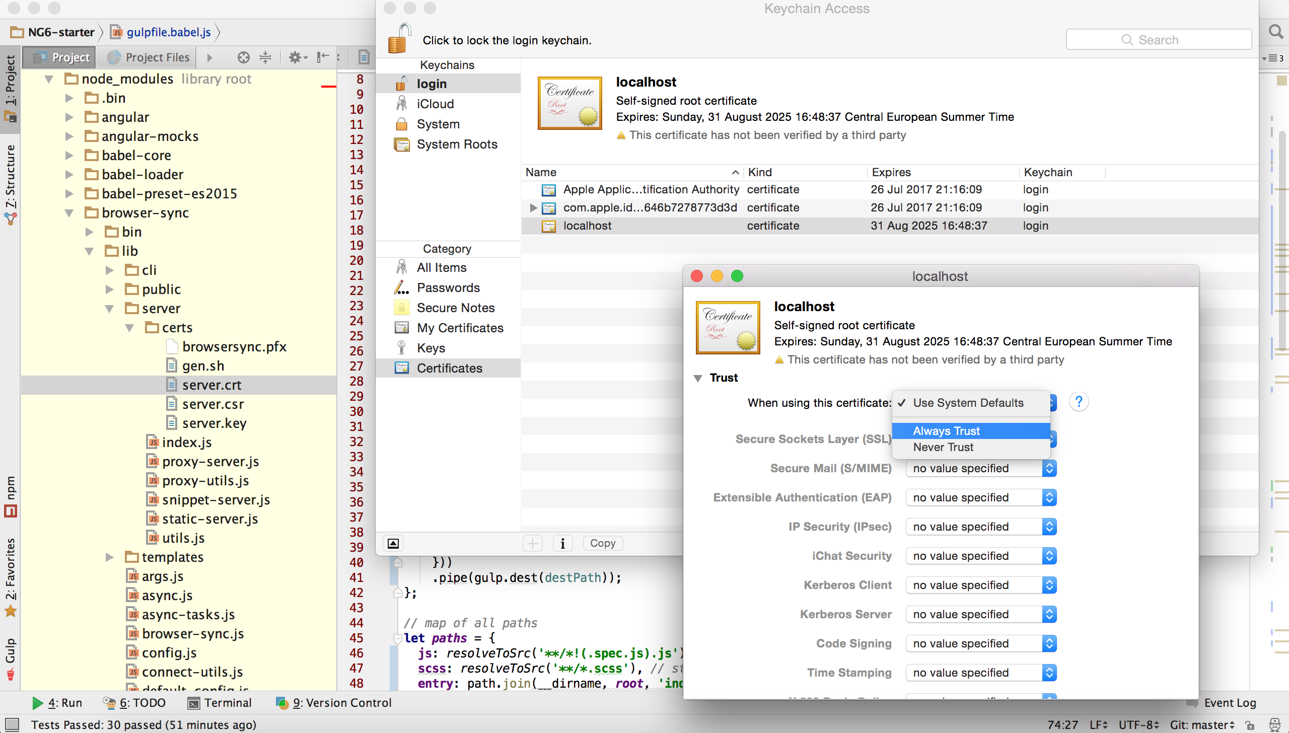Select the login keychain
The image size is (1289, 733).
coord(448,84)
